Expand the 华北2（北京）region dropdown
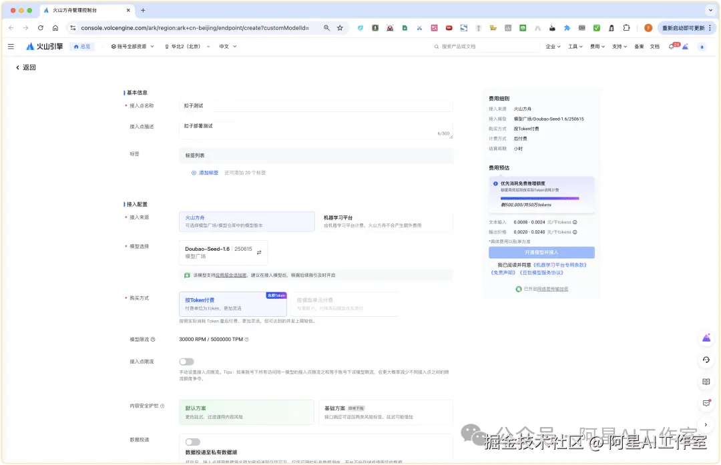 pyautogui.click(x=187, y=47)
